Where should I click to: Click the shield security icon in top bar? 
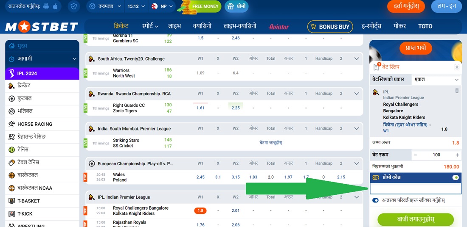(x=73, y=6)
